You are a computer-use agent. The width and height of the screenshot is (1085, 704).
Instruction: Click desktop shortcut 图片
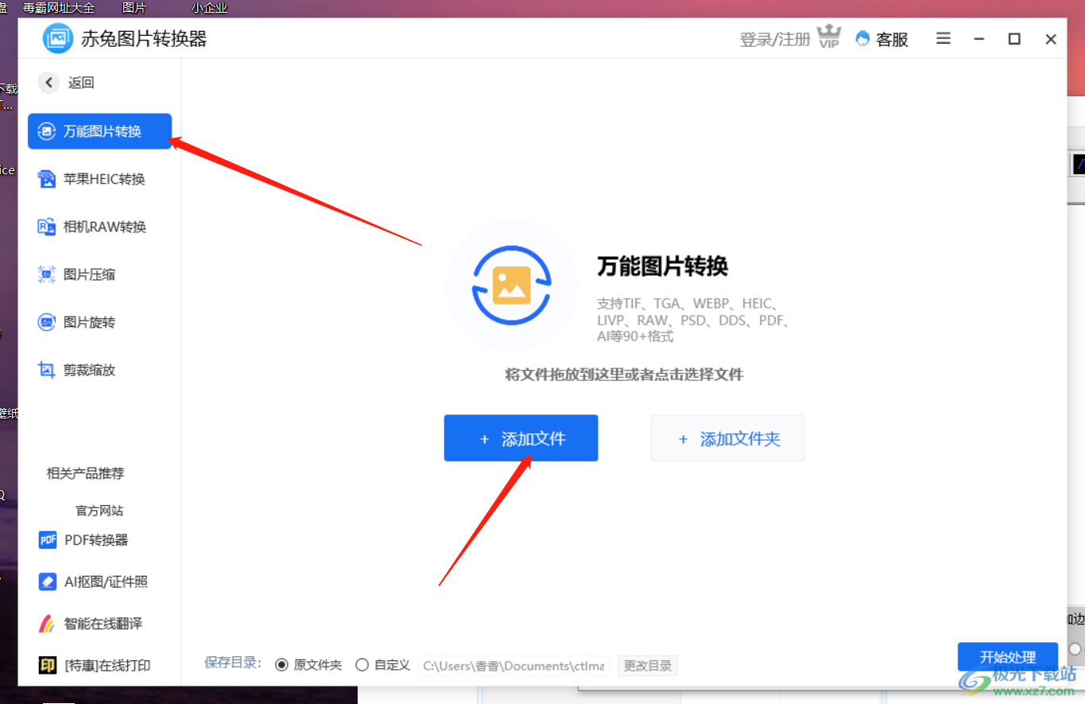point(134,8)
